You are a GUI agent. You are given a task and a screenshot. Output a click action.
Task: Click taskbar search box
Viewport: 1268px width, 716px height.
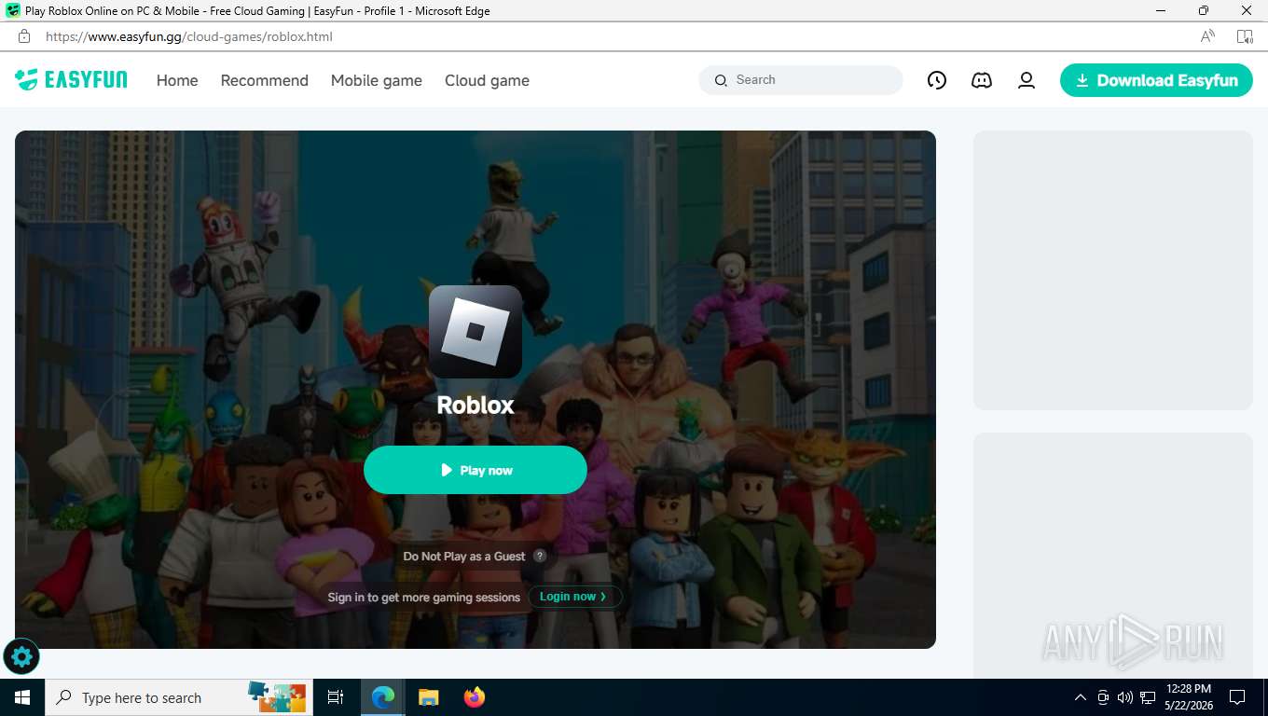[x=178, y=697]
